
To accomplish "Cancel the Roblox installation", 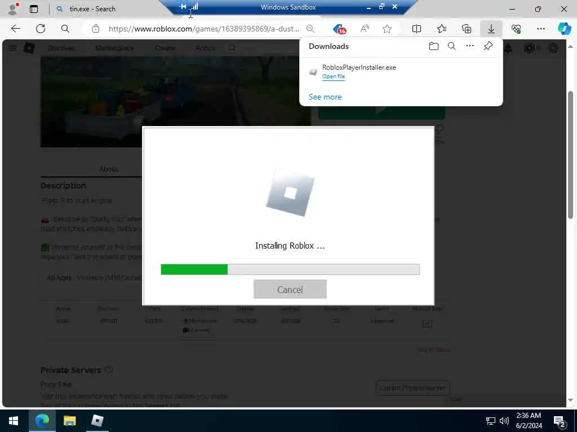I will coord(290,289).
